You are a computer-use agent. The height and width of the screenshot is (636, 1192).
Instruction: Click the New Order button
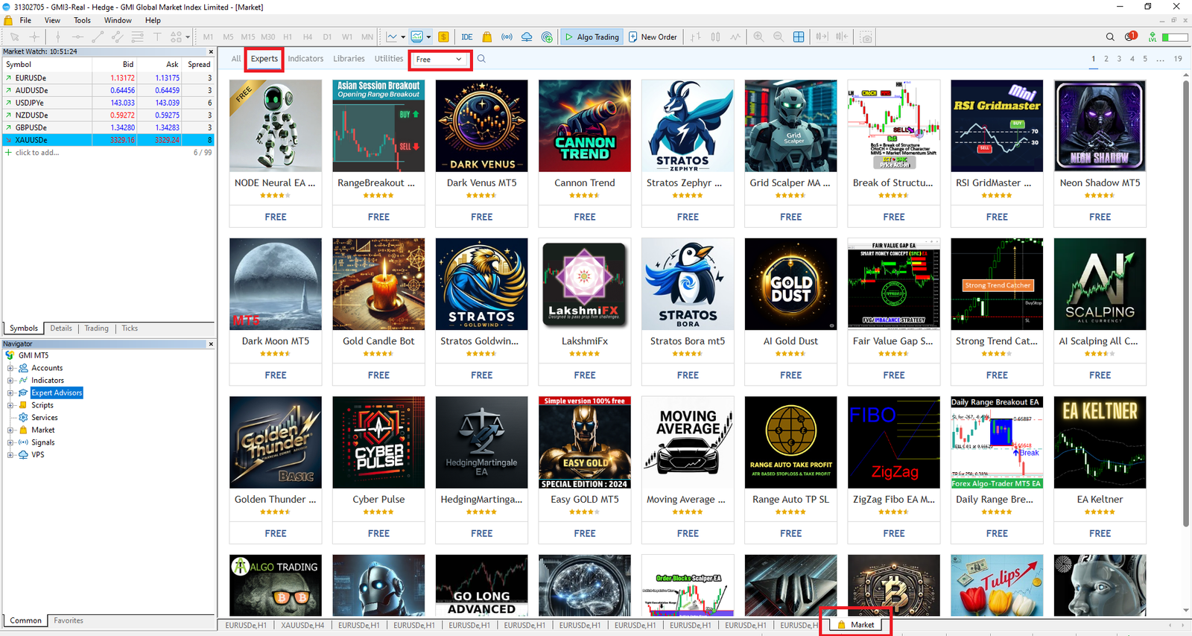pyautogui.click(x=653, y=37)
